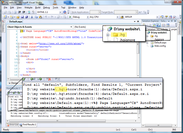This screenshot has width=183, height=133.
Task: Open the Toolbox via hammer-and-wrench icon
Action: (x=174, y=17)
